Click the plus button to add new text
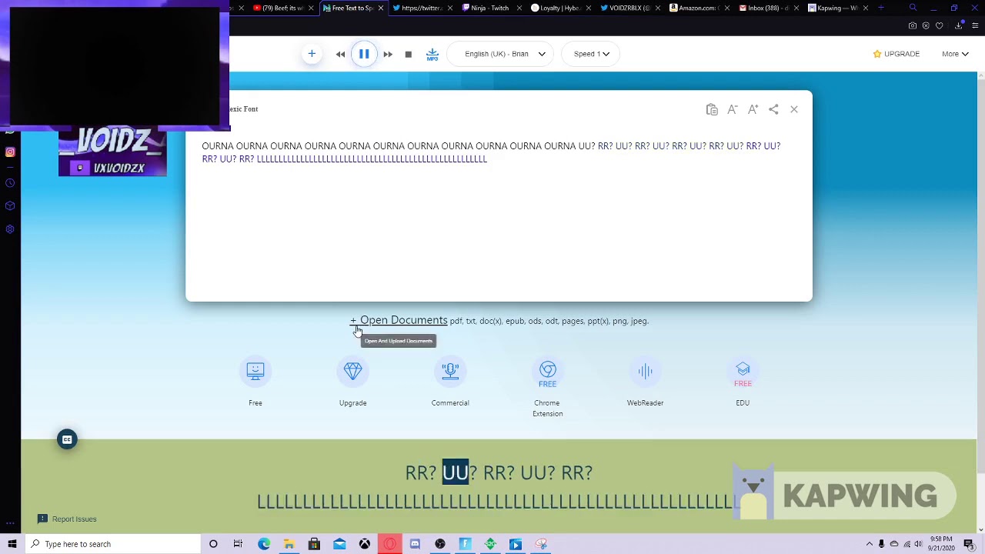 point(312,54)
